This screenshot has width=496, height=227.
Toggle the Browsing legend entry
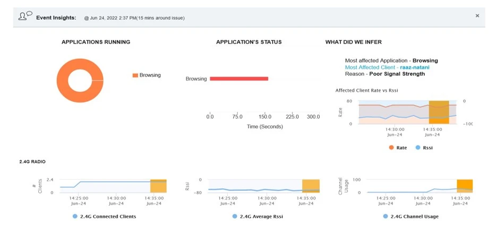coord(147,75)
